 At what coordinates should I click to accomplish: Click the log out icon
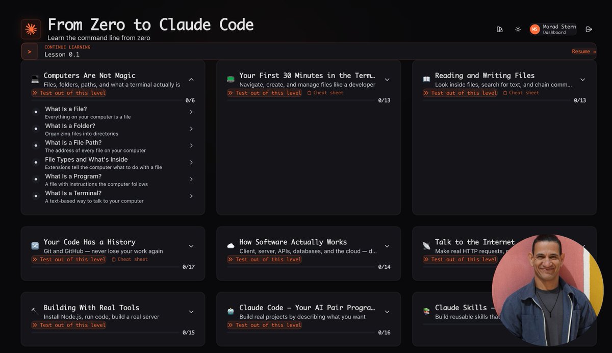point(589,29)
